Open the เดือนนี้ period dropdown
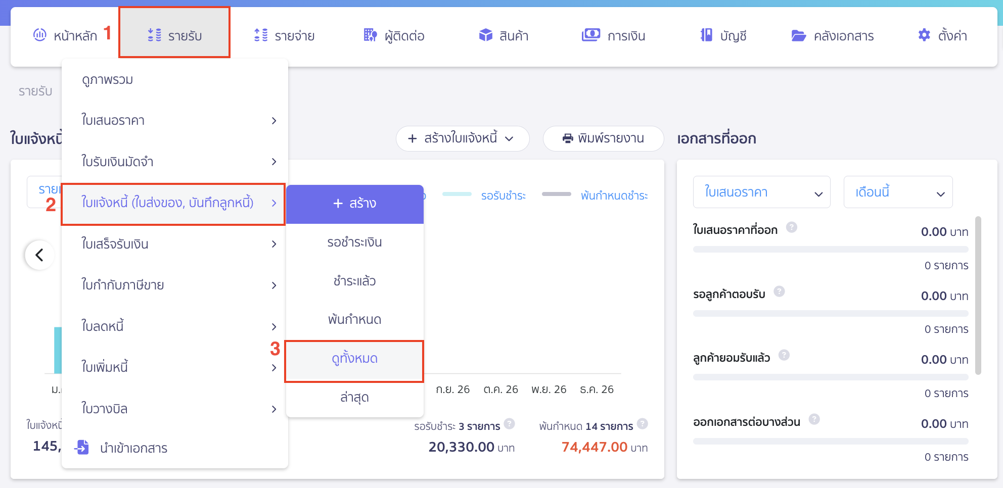1003x488 pixels. tap(898, 192)
